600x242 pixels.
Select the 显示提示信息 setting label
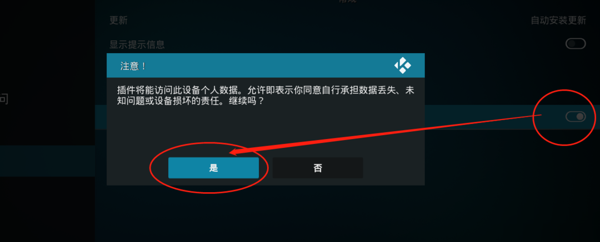tap(137, 45)
